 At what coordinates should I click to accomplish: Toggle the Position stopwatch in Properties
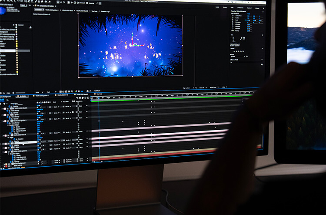(x=233, y=18)
